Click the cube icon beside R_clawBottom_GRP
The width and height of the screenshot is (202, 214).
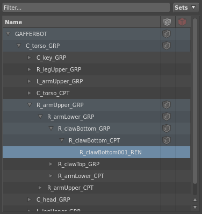coord(167,129)
